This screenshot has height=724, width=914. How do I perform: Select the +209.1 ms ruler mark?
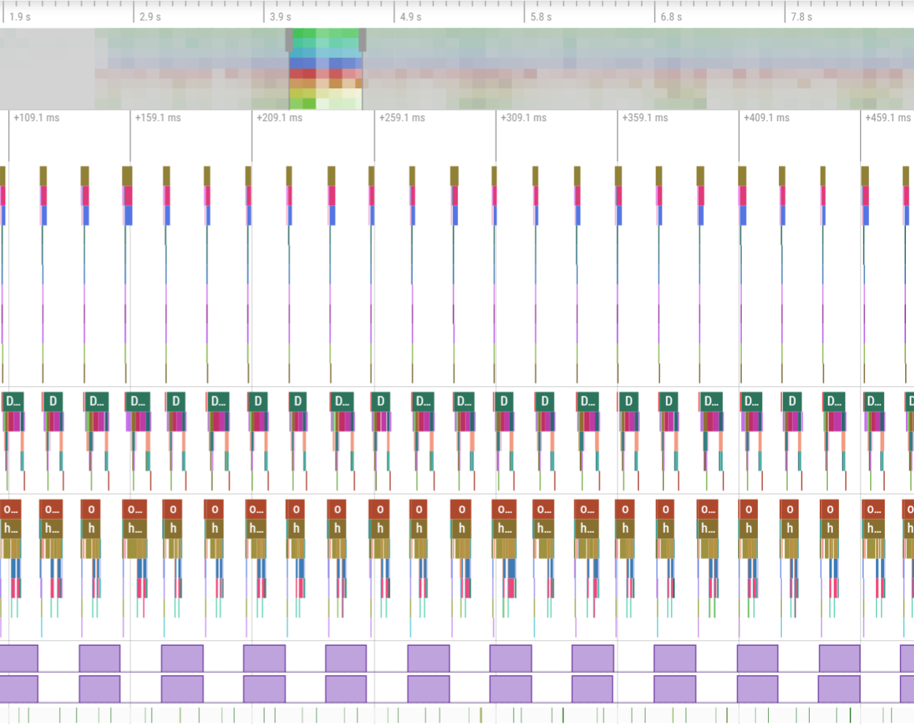pyautogui.click(x=279, y=118)
